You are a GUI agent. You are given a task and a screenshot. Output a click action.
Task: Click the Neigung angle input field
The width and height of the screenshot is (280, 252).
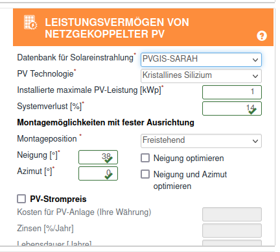point(98,157)
